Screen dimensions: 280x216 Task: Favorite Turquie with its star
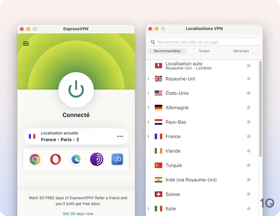click(x=248, y=165)
